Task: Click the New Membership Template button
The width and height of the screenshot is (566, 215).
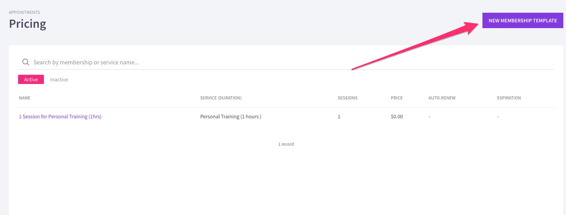Action: pyautogui.click(x=522, y=20)
